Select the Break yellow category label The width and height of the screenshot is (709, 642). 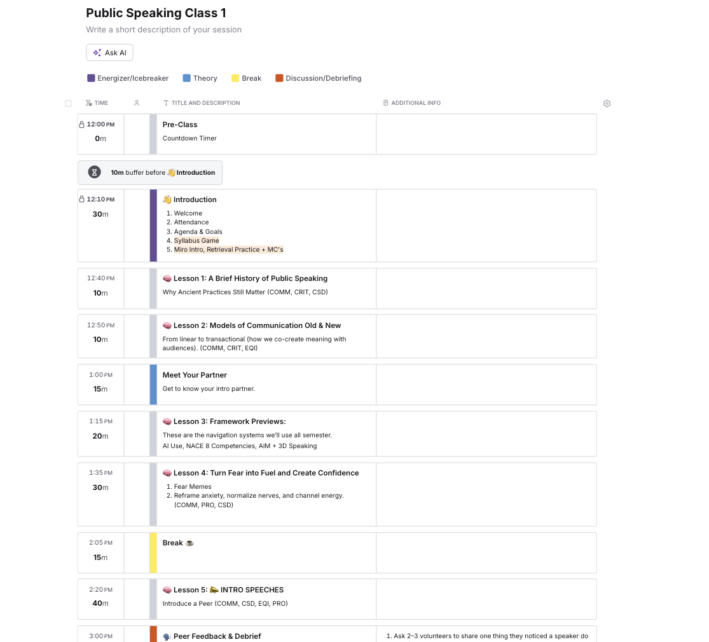(251, 78)
